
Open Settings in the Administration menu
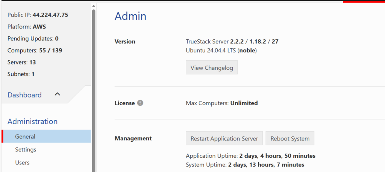pos(26,150)
